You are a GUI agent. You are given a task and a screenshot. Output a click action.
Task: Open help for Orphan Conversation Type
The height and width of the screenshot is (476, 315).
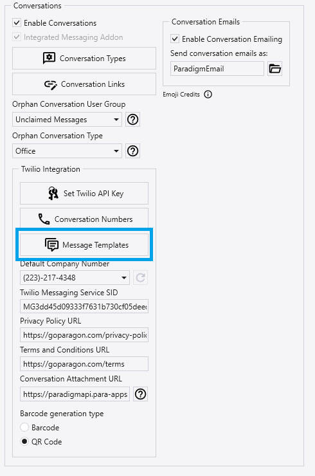[x=132, y=151]
